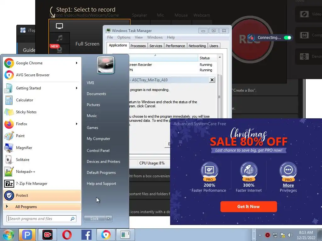This screenshot has height=241, width=322.
Task: Click the red tray icon
Action: click(x=267, y=235)
